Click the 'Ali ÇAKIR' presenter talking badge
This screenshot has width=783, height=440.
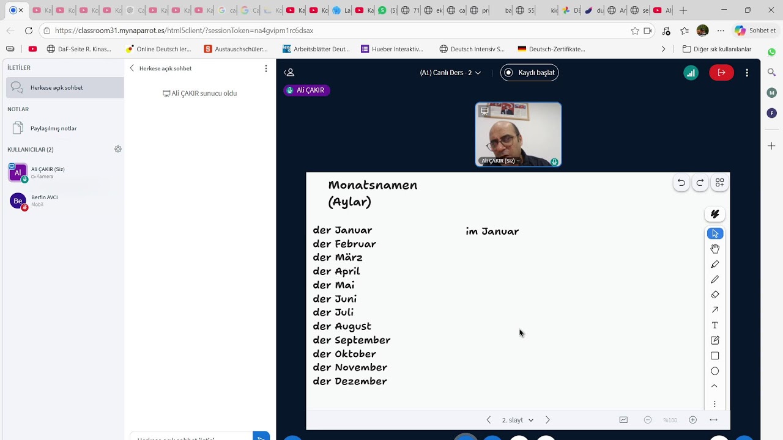pos(306,90)
